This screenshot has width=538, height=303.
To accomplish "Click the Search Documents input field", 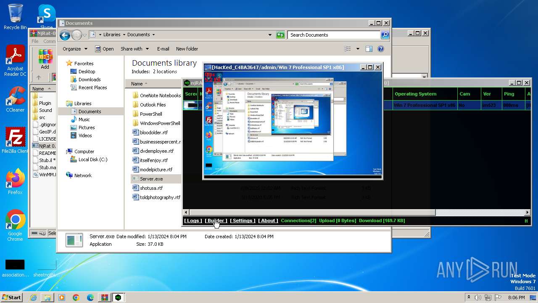I will 334,35.
